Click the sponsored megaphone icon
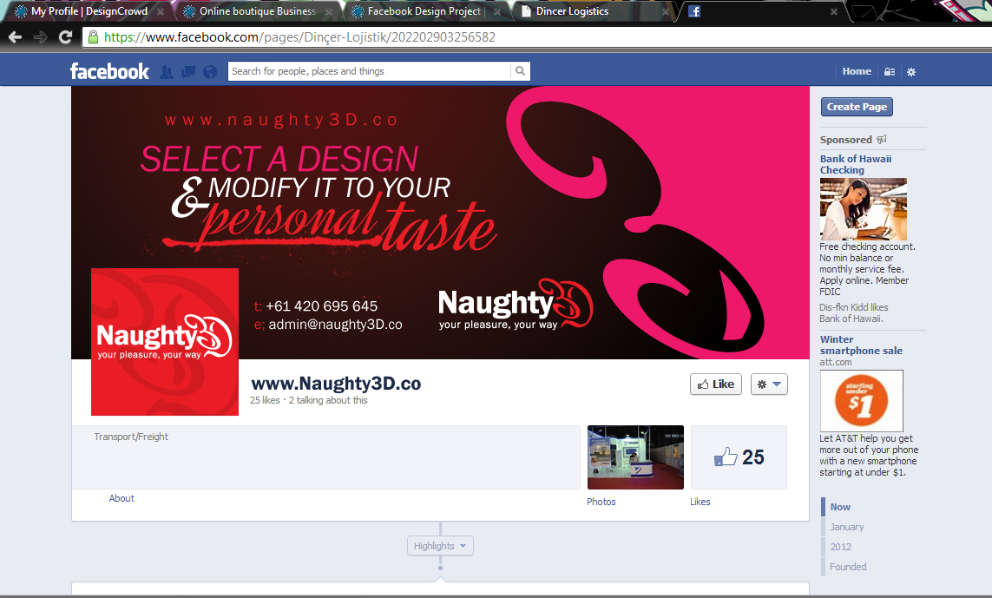Image resolution: width=992 pixels, height=598 pixels. [881, 139]
